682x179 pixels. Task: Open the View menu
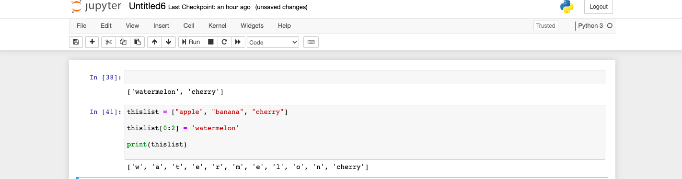132,26
